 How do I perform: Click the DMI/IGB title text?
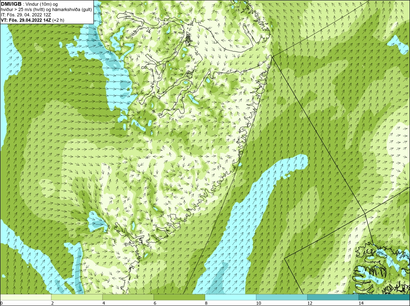pos(11,4)
